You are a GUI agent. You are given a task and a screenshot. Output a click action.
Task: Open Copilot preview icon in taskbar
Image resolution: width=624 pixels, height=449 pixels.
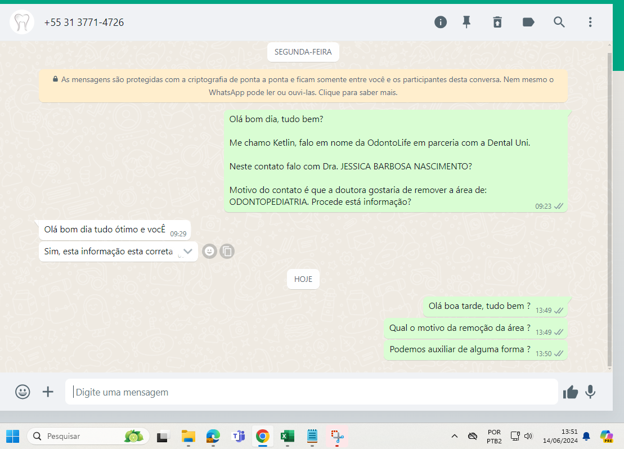(x=606, y=436)
